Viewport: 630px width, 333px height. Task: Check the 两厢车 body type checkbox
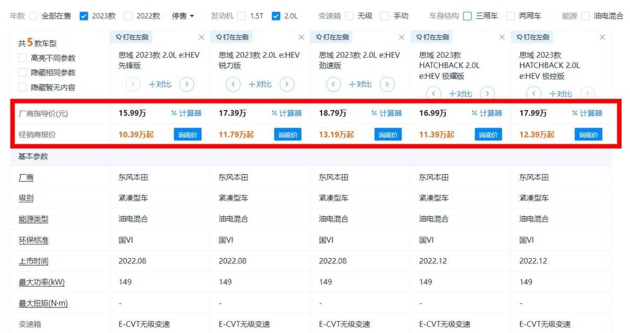510,16
